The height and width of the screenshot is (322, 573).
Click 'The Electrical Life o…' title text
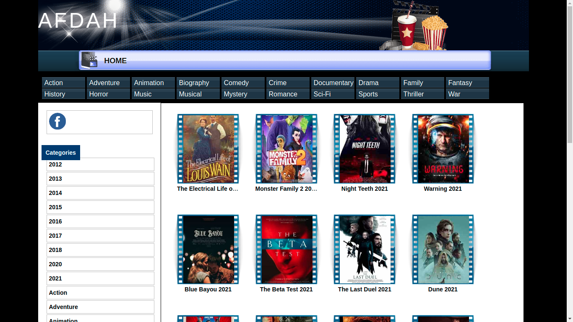coord(208,189)
